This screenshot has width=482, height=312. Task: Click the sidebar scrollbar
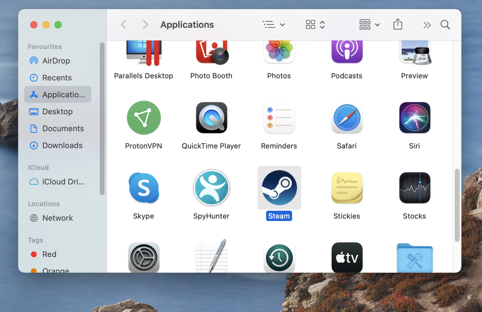102,119
